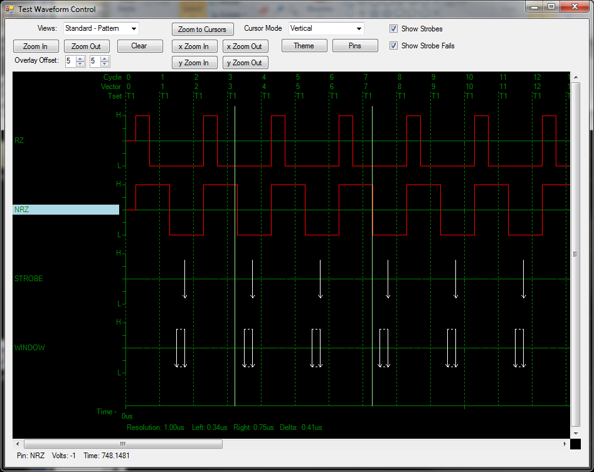Click the Zoom In button

[36, 46]
